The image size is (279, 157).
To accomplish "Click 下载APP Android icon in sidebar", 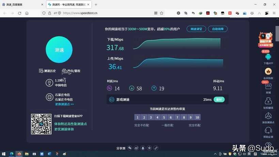I will coord(268,57).
